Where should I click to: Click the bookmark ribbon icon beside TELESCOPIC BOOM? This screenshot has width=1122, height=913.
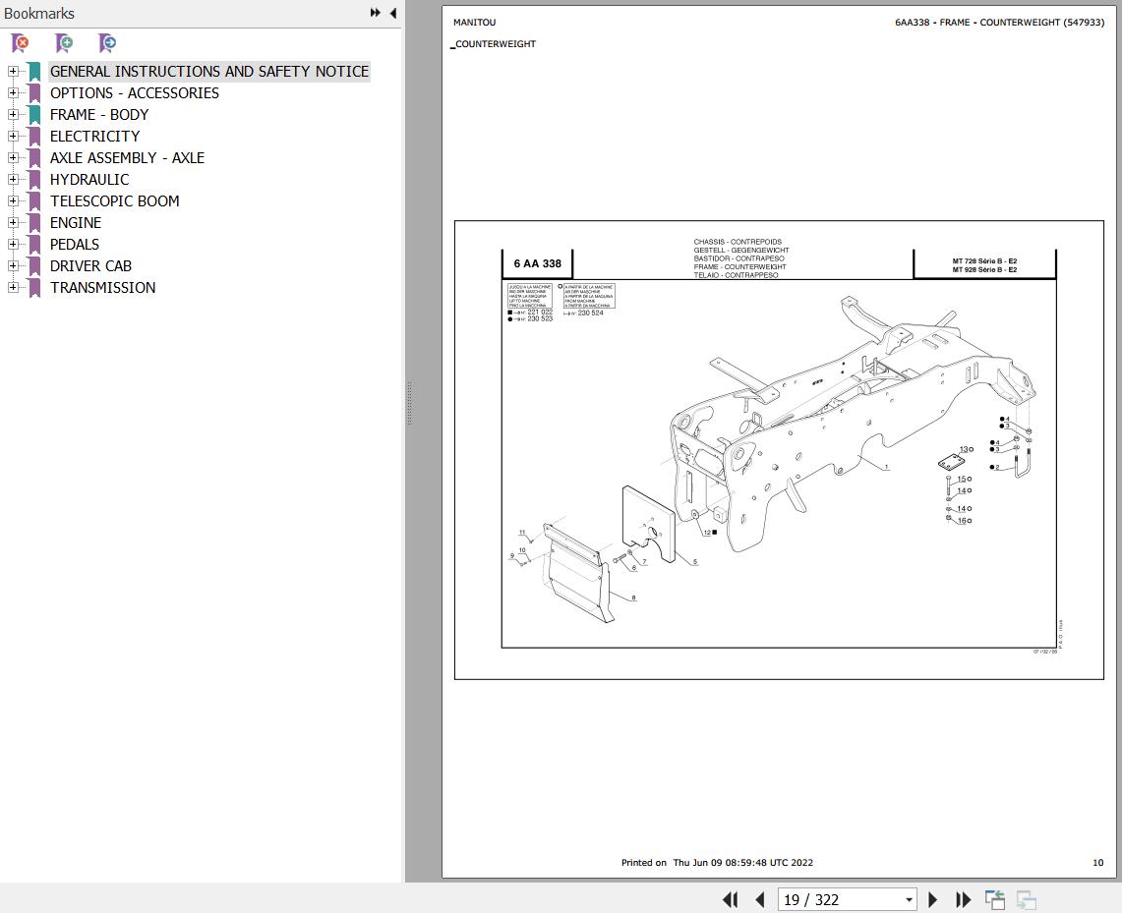(x=33, y=200)
